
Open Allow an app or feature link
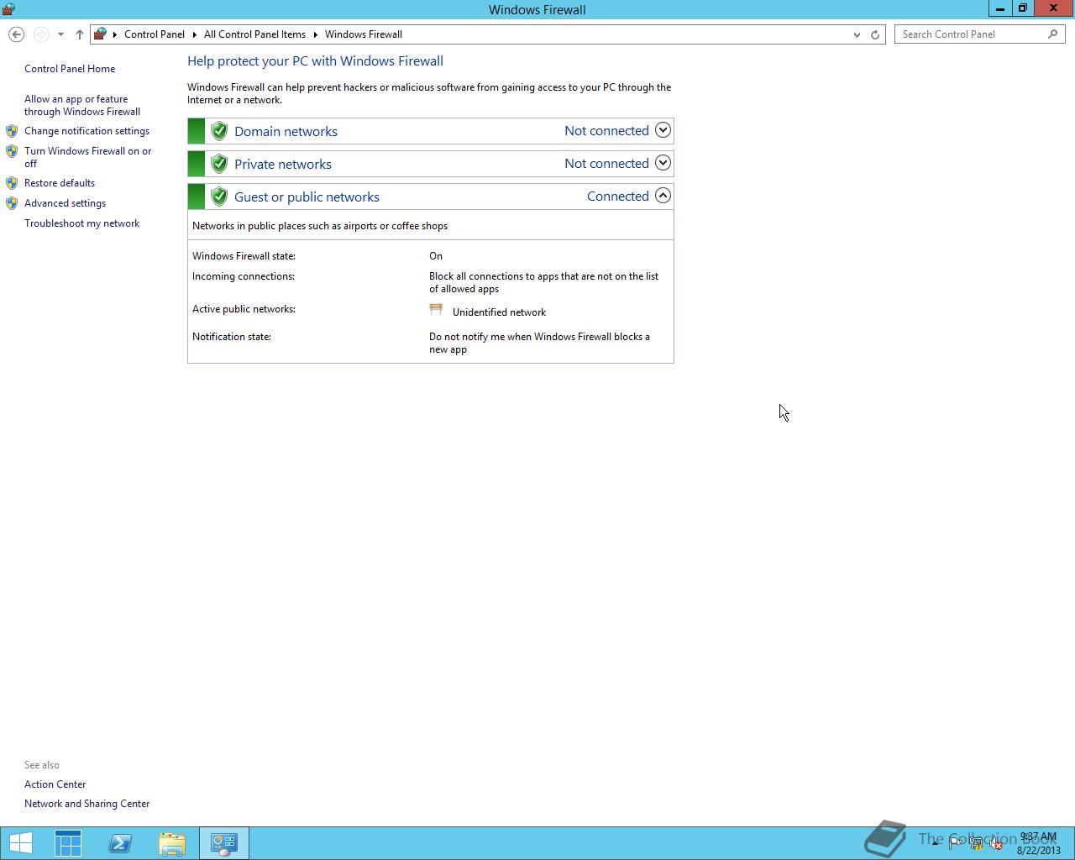pos(82,105)
